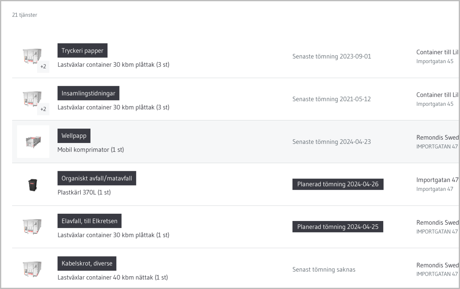
Task: Click Planerad tömning 2024-04-25 badge
Action: 338,227
